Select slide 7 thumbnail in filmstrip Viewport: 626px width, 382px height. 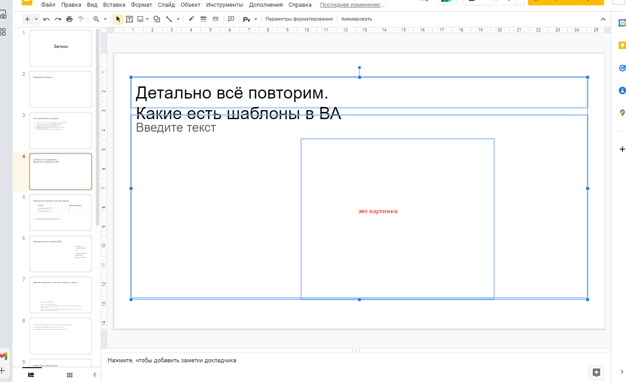(60, 295)
